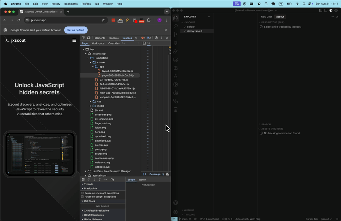Image resolution: width=341 pixels, height=221 pixels.
Task: Collapse the jxscout.app domain node
Action: click(86, 54)
